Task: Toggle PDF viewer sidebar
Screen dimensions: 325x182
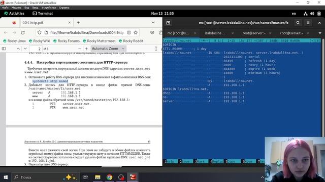Action: tap(4, 49)
